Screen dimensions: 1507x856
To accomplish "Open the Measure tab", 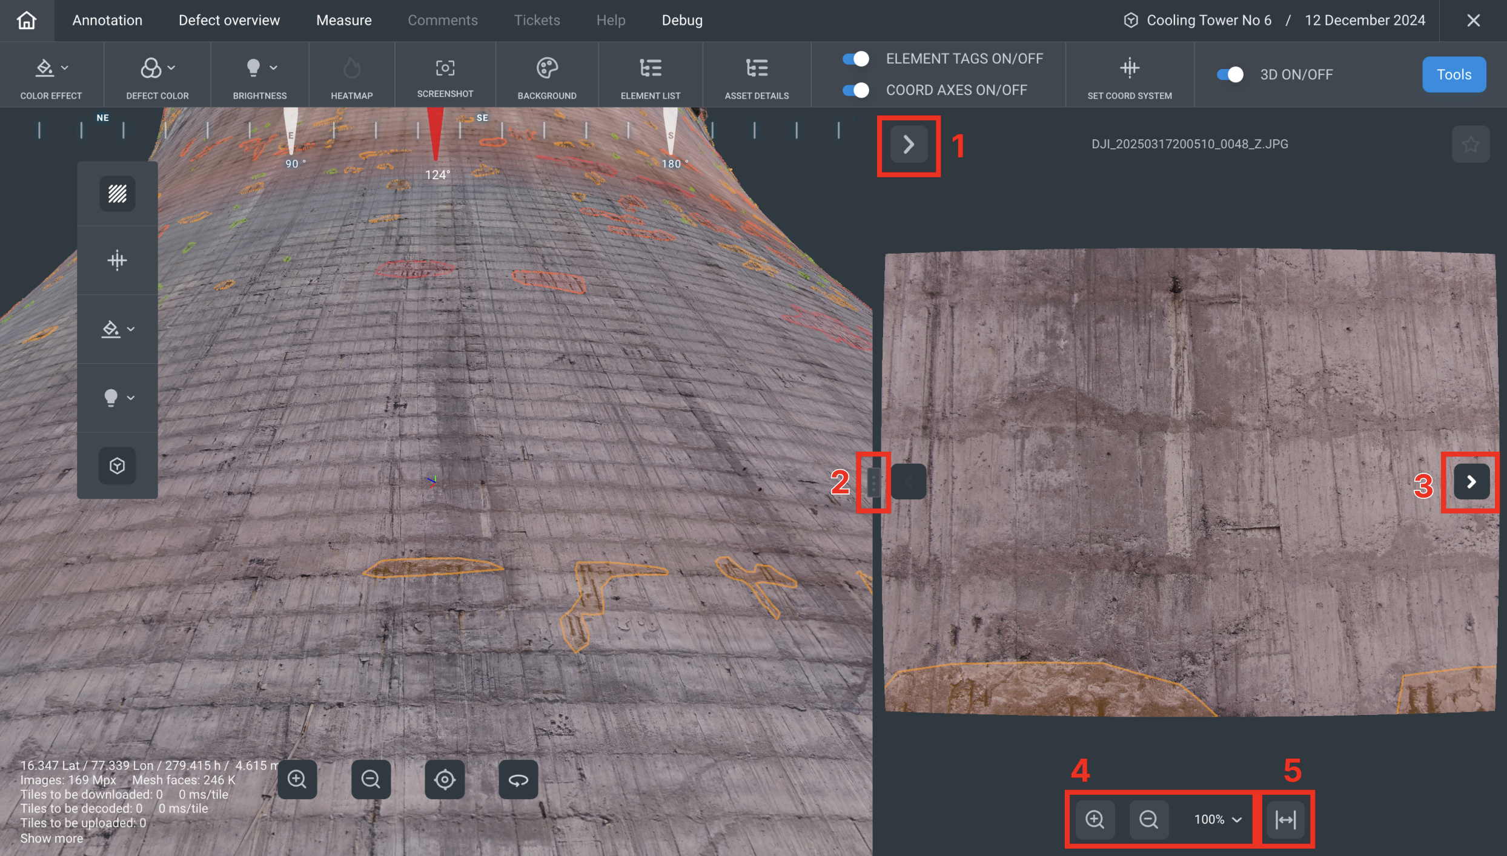I will click(x=343, y=20).
